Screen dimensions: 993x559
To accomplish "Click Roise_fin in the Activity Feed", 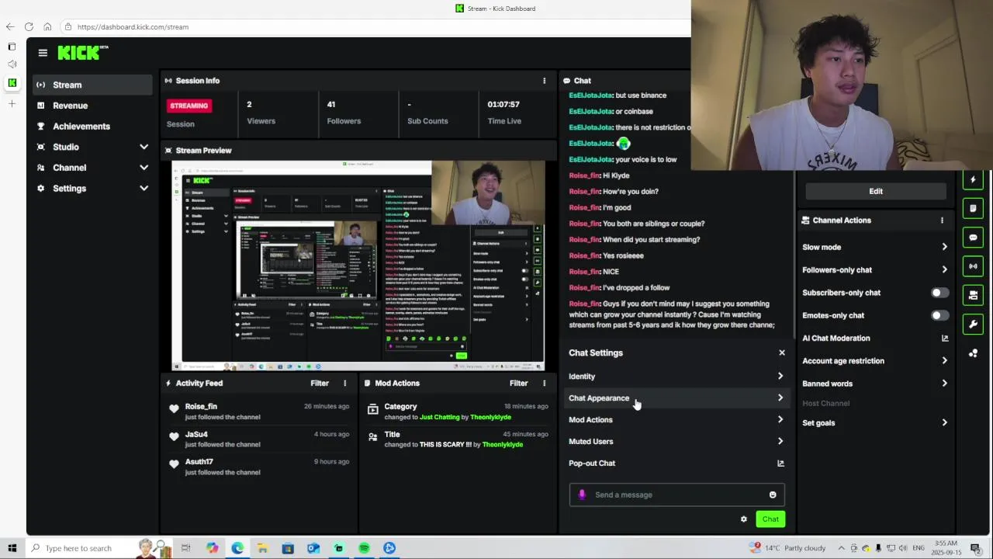I will 201,406.
